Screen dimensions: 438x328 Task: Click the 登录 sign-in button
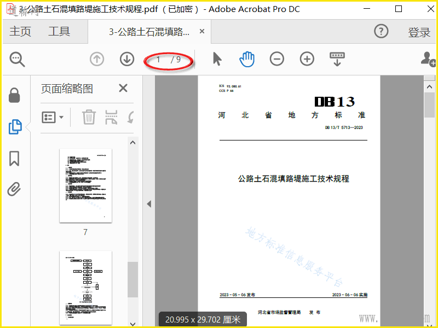[x=419, y=32]
